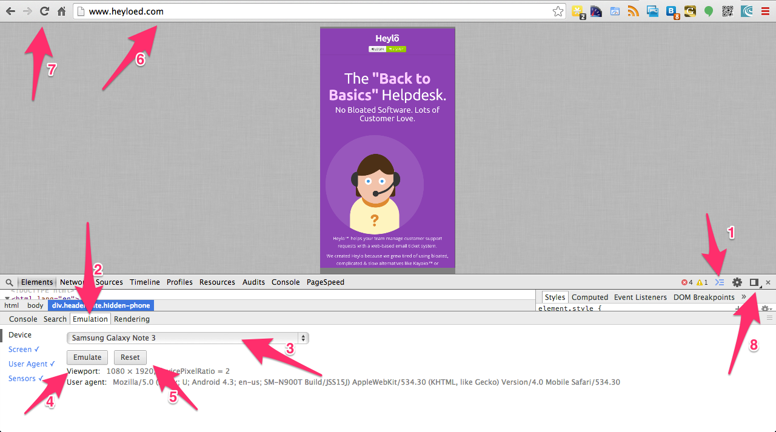Open the drawer options menu icon
776x432 pixels.
click(x=769, y=318)
